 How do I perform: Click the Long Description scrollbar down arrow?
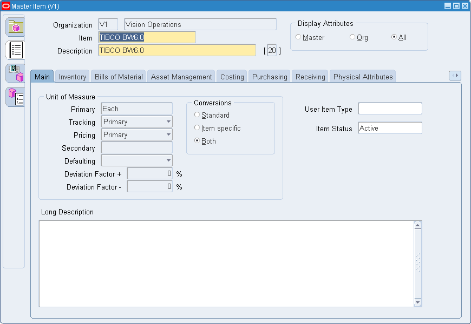coord(417,302)
